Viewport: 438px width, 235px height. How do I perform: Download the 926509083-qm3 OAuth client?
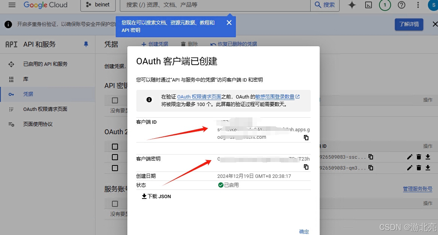pyautogui.click(x=427, y=168)
